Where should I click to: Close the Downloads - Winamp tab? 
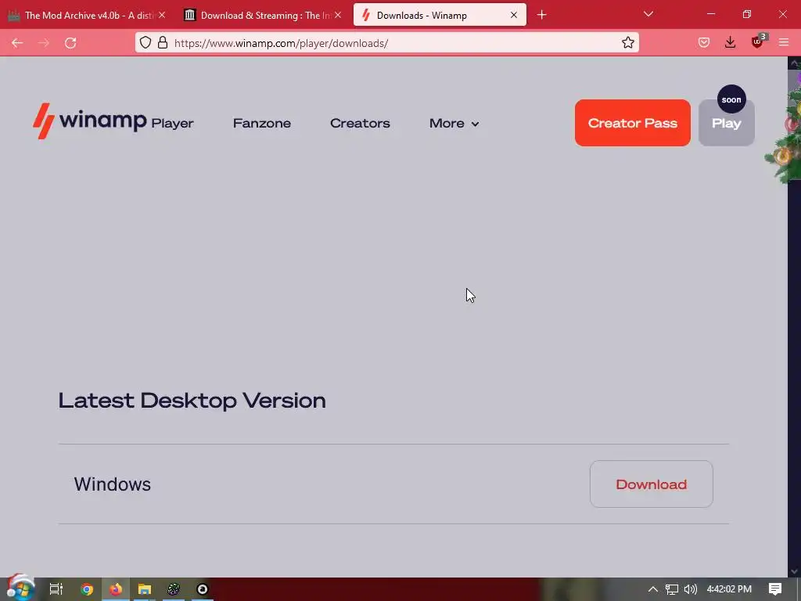[514, 16]
